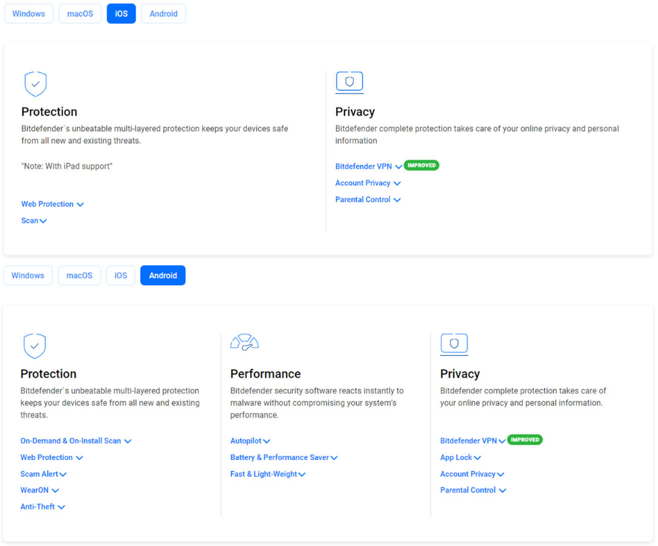Click the IMPROVED badge in iOS Privacy
Screen dimensions: 658x546
pyautogui.click(x=422, y=165)
